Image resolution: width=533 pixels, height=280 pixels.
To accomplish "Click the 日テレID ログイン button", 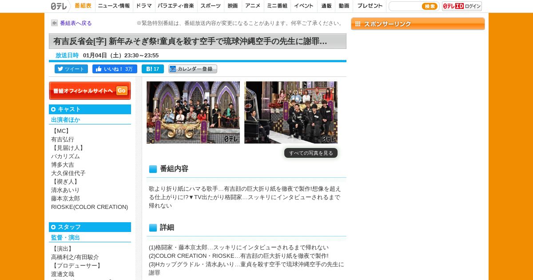I will pyautogui.click(x=462, y=6).
